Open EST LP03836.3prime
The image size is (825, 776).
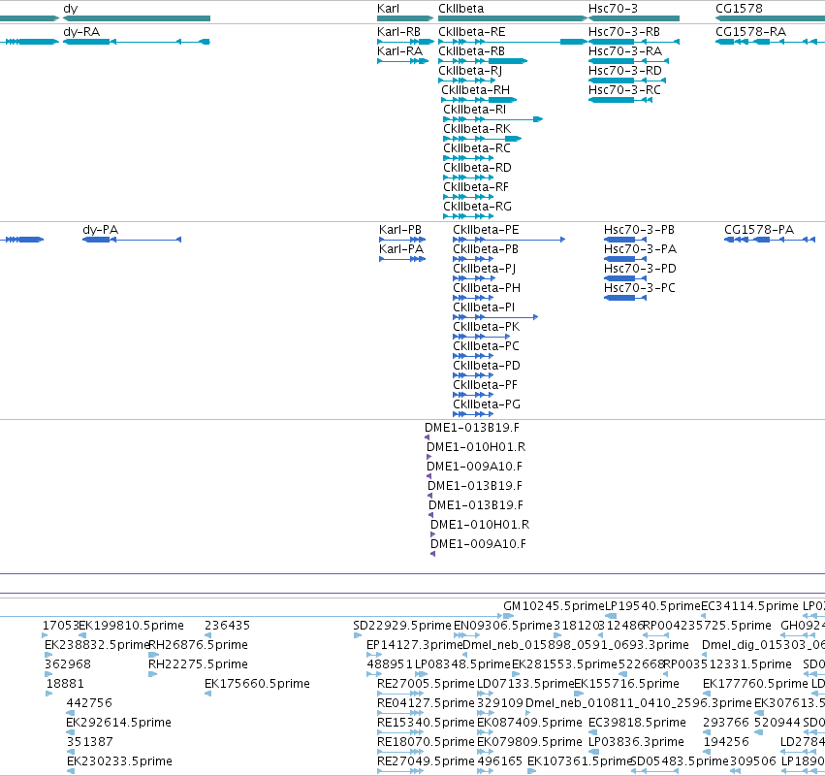point(636,742)
